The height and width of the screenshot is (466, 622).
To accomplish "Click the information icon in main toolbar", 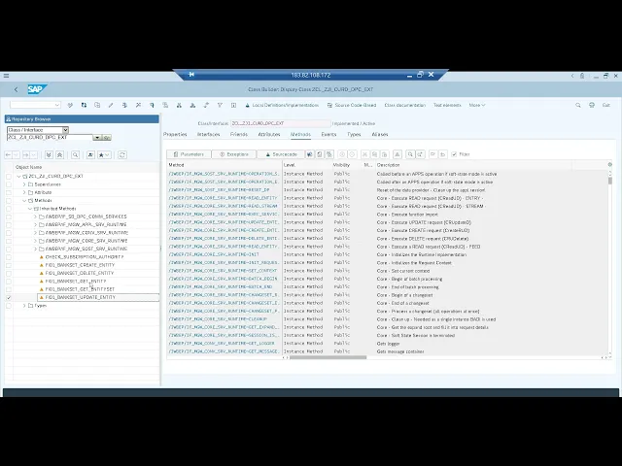I will [x=233, y=105].
